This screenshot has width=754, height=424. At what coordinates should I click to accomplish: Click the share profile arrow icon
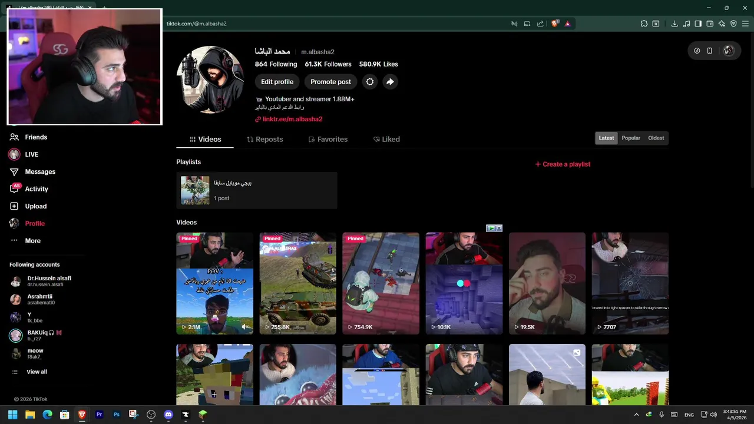click(390, 82)
